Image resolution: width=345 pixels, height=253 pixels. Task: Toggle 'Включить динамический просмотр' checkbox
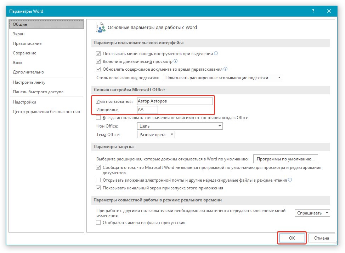[x=98, y=61]
